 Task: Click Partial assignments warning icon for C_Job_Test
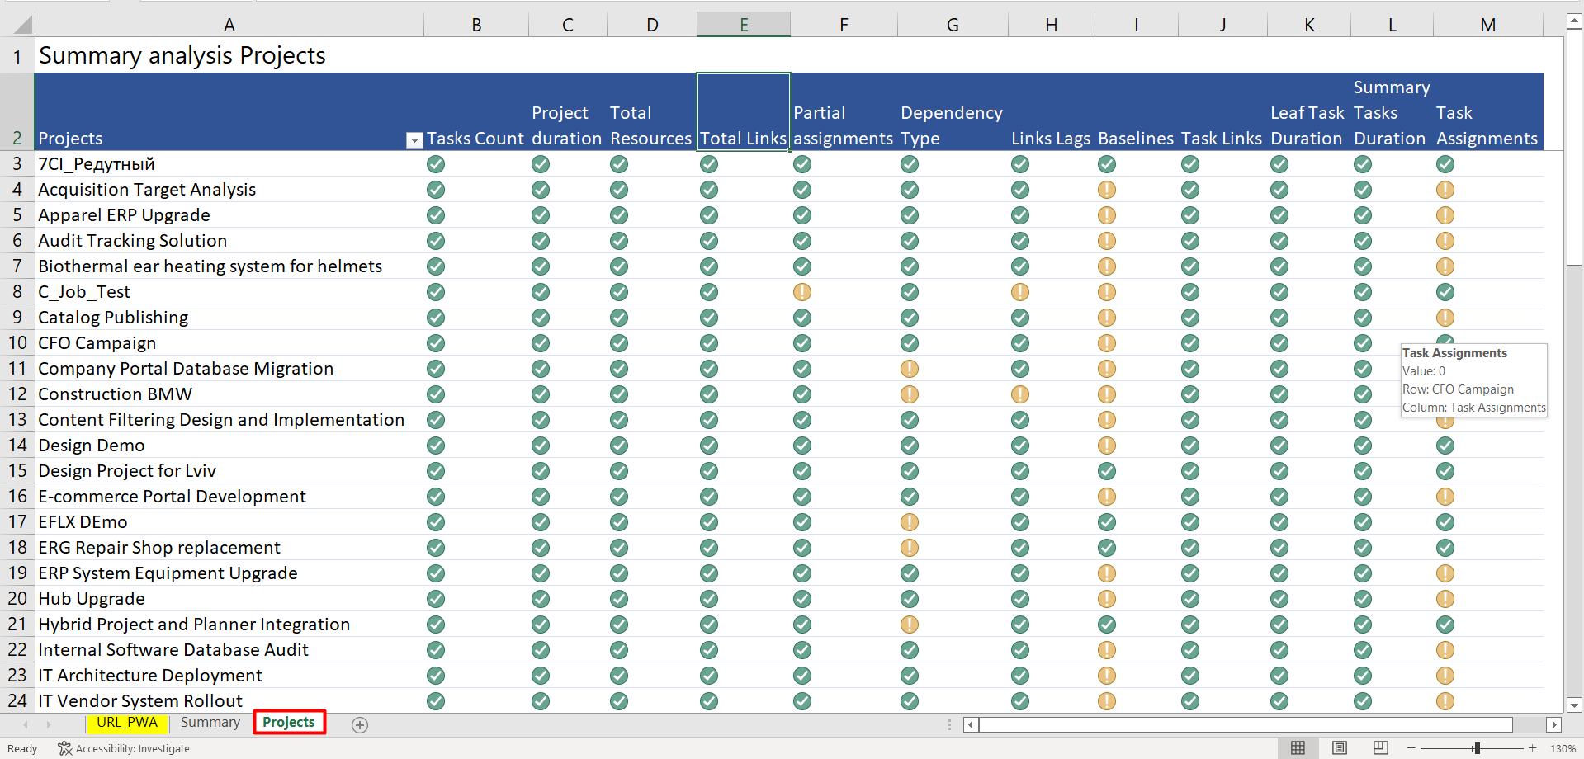802,292
